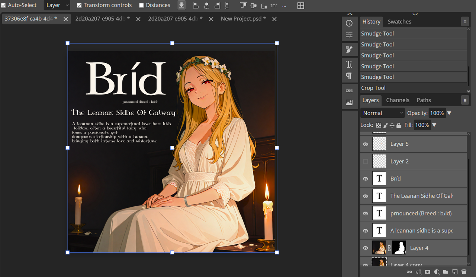Select Layer 4 mask thumbnail

click(399, 248)
